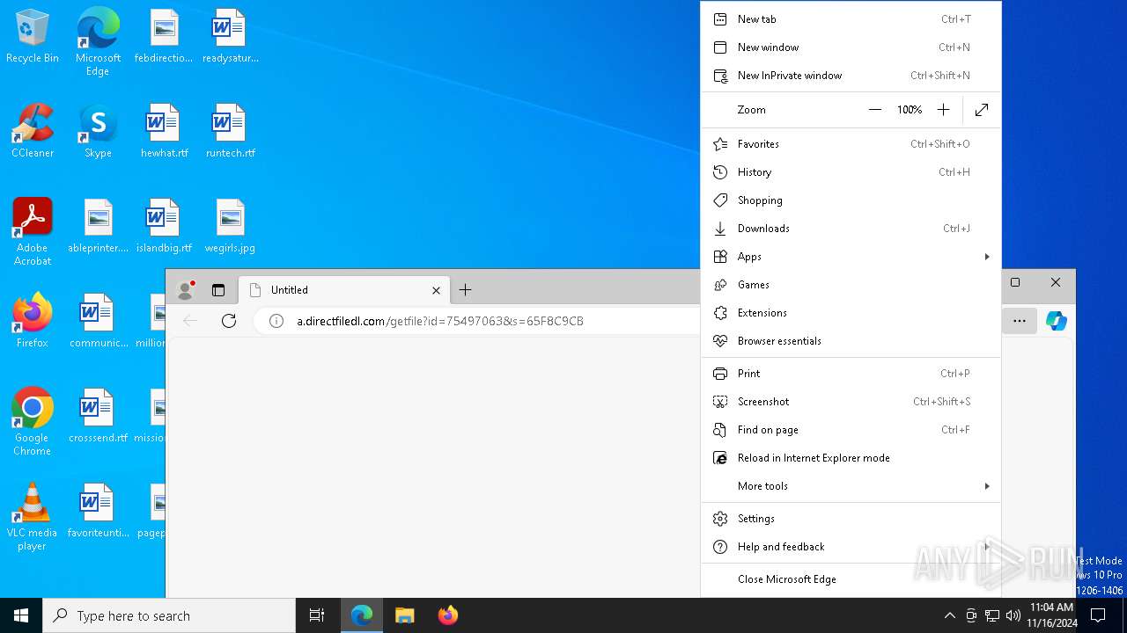Select the favoriteunti document icon
This screenshot has width=1127, height=633.
(x=98, y=512)
